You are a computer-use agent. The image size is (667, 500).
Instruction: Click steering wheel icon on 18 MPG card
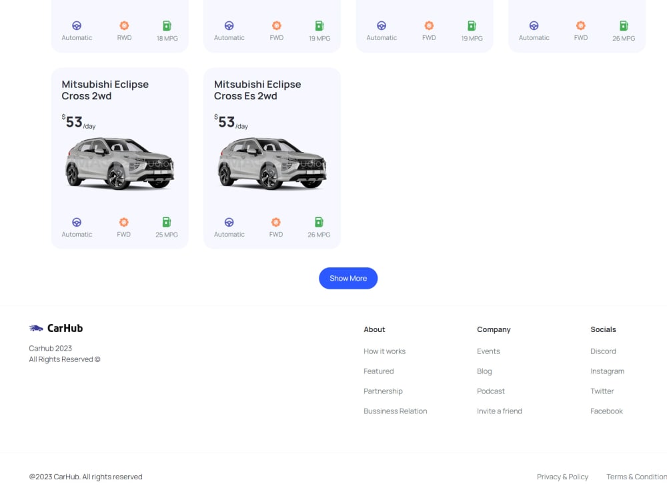[x=77, y=25]
